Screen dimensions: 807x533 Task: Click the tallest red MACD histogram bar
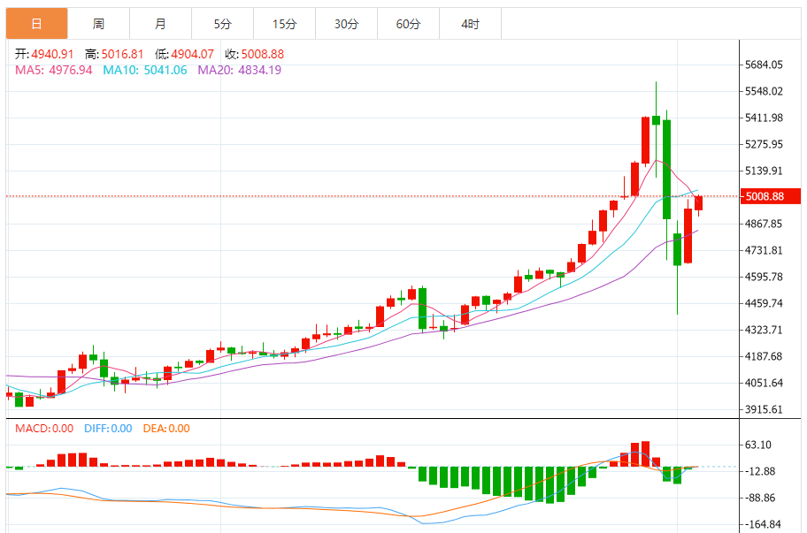pyautogui.click(x=645, y=453)
